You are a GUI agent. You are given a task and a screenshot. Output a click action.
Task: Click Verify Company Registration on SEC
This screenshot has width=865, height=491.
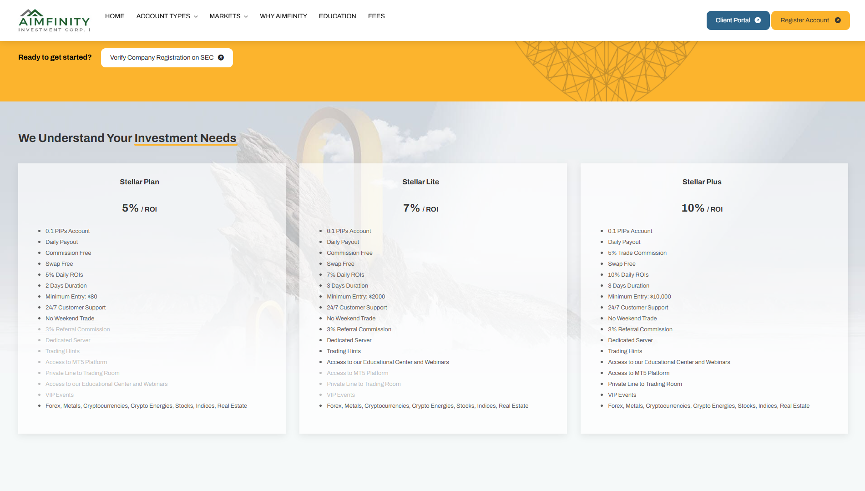coord(167,58)
